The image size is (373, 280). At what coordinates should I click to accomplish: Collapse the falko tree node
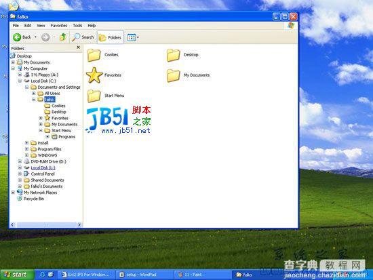click(34, 100)
